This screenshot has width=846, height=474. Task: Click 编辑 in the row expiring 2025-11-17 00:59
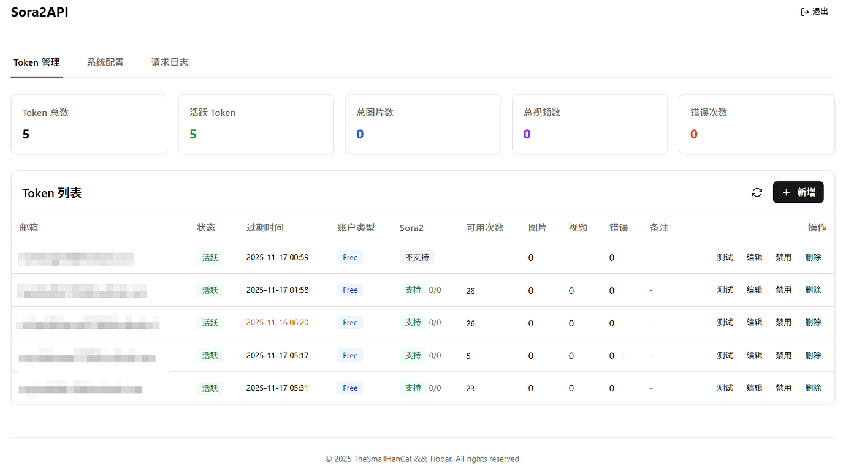pyautogui.click(x=754, y=257)
